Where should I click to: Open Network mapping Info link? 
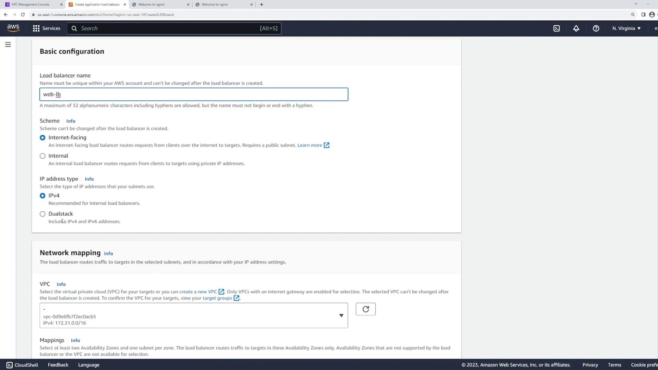click(x=108, y=254)
